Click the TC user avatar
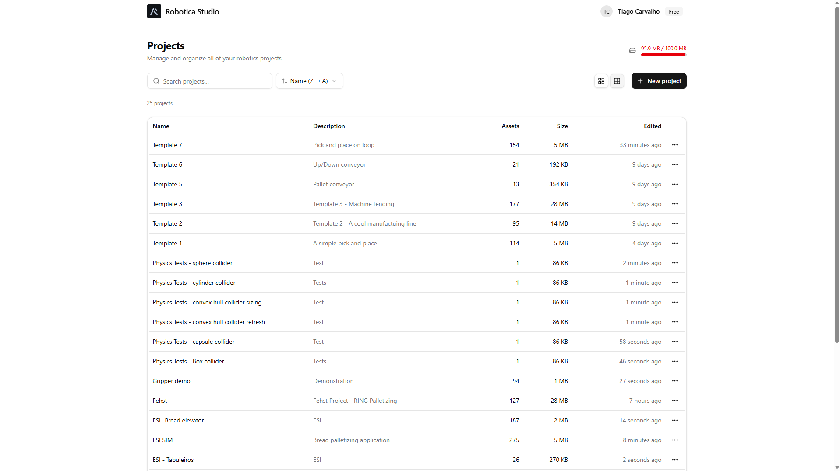840x471 pixels. pyautogui.click(x=606, y=12)
